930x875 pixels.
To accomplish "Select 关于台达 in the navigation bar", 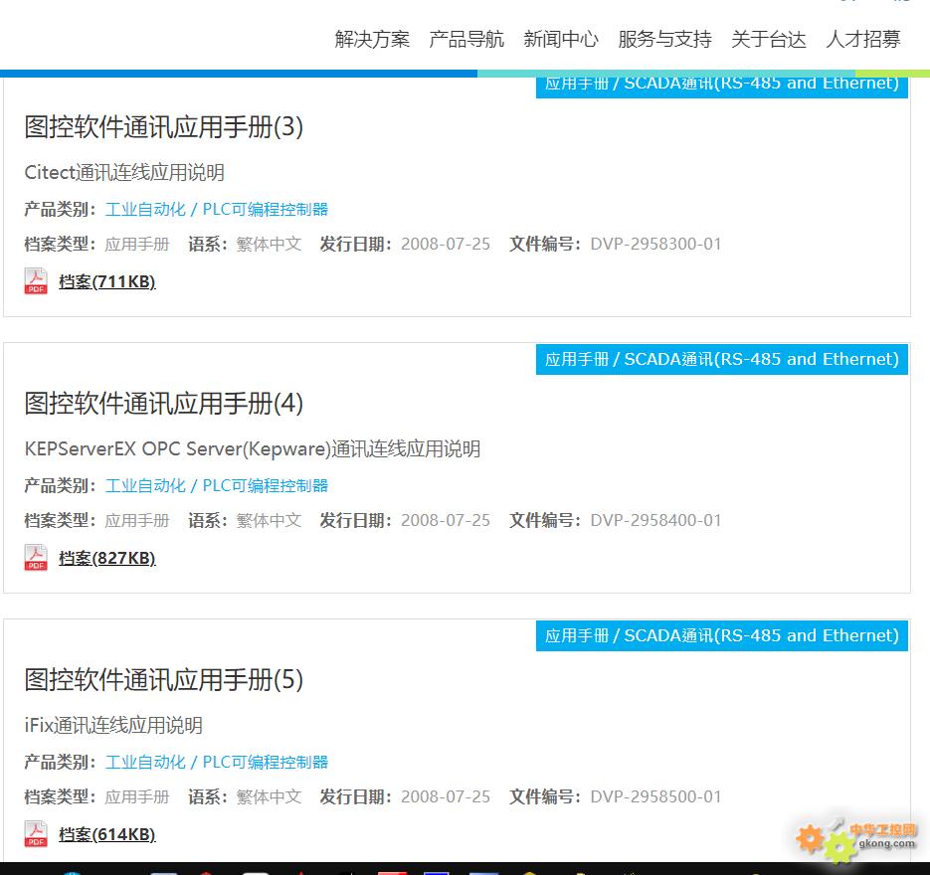I will click(768, 39).
